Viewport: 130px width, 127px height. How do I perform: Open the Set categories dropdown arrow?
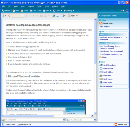point(64,120)
